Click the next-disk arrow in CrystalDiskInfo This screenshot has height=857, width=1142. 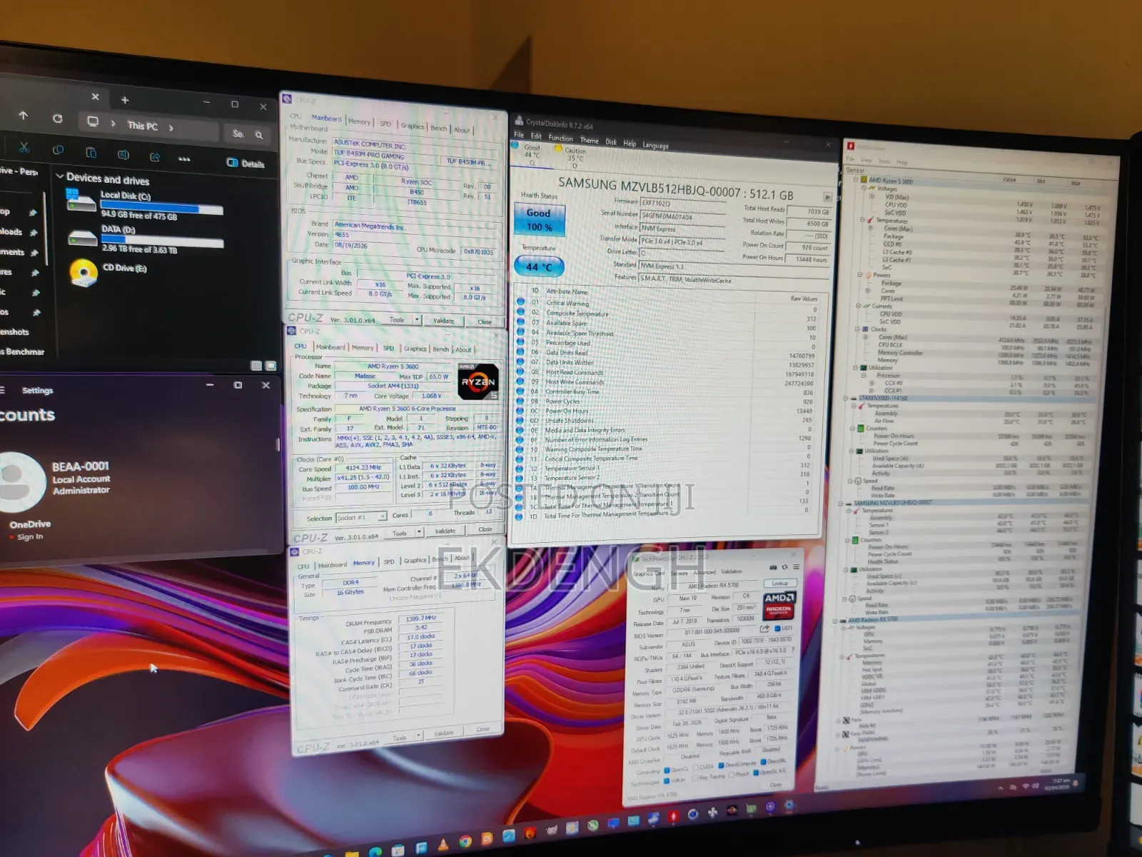[827, 197]
